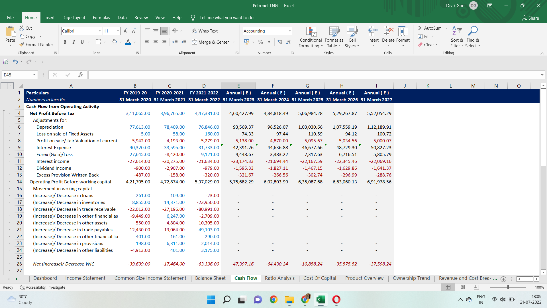
Task: Apply the Fill Color bucket
Action: pos(115,42)
